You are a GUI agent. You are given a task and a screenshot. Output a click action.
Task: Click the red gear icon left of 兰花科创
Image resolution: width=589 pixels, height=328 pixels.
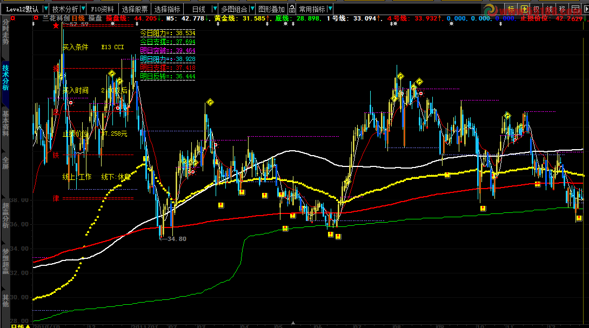[x=36, y=18]
